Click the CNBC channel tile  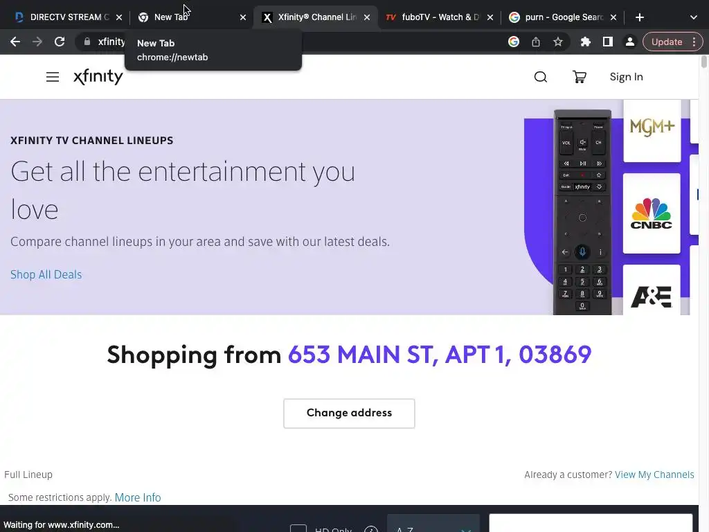pyautogui.click(x=652, y=213)
